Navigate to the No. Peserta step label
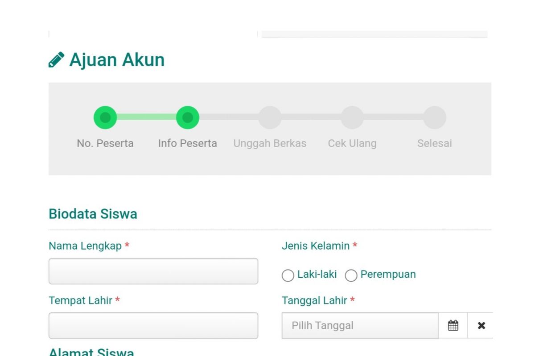The image size is (535, 356). (105, 143)
